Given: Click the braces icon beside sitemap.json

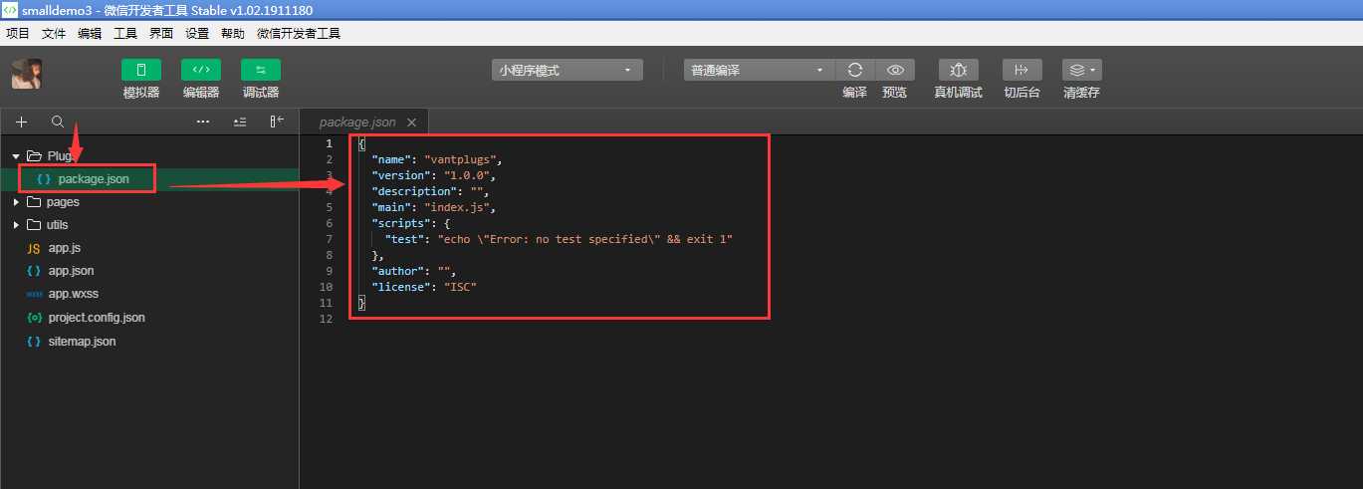Looking at the screenshot, I should coord(33,342).
